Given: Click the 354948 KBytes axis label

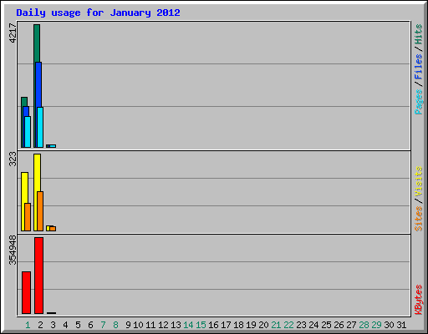Looking at the screenshot, I should pos(13,250).
